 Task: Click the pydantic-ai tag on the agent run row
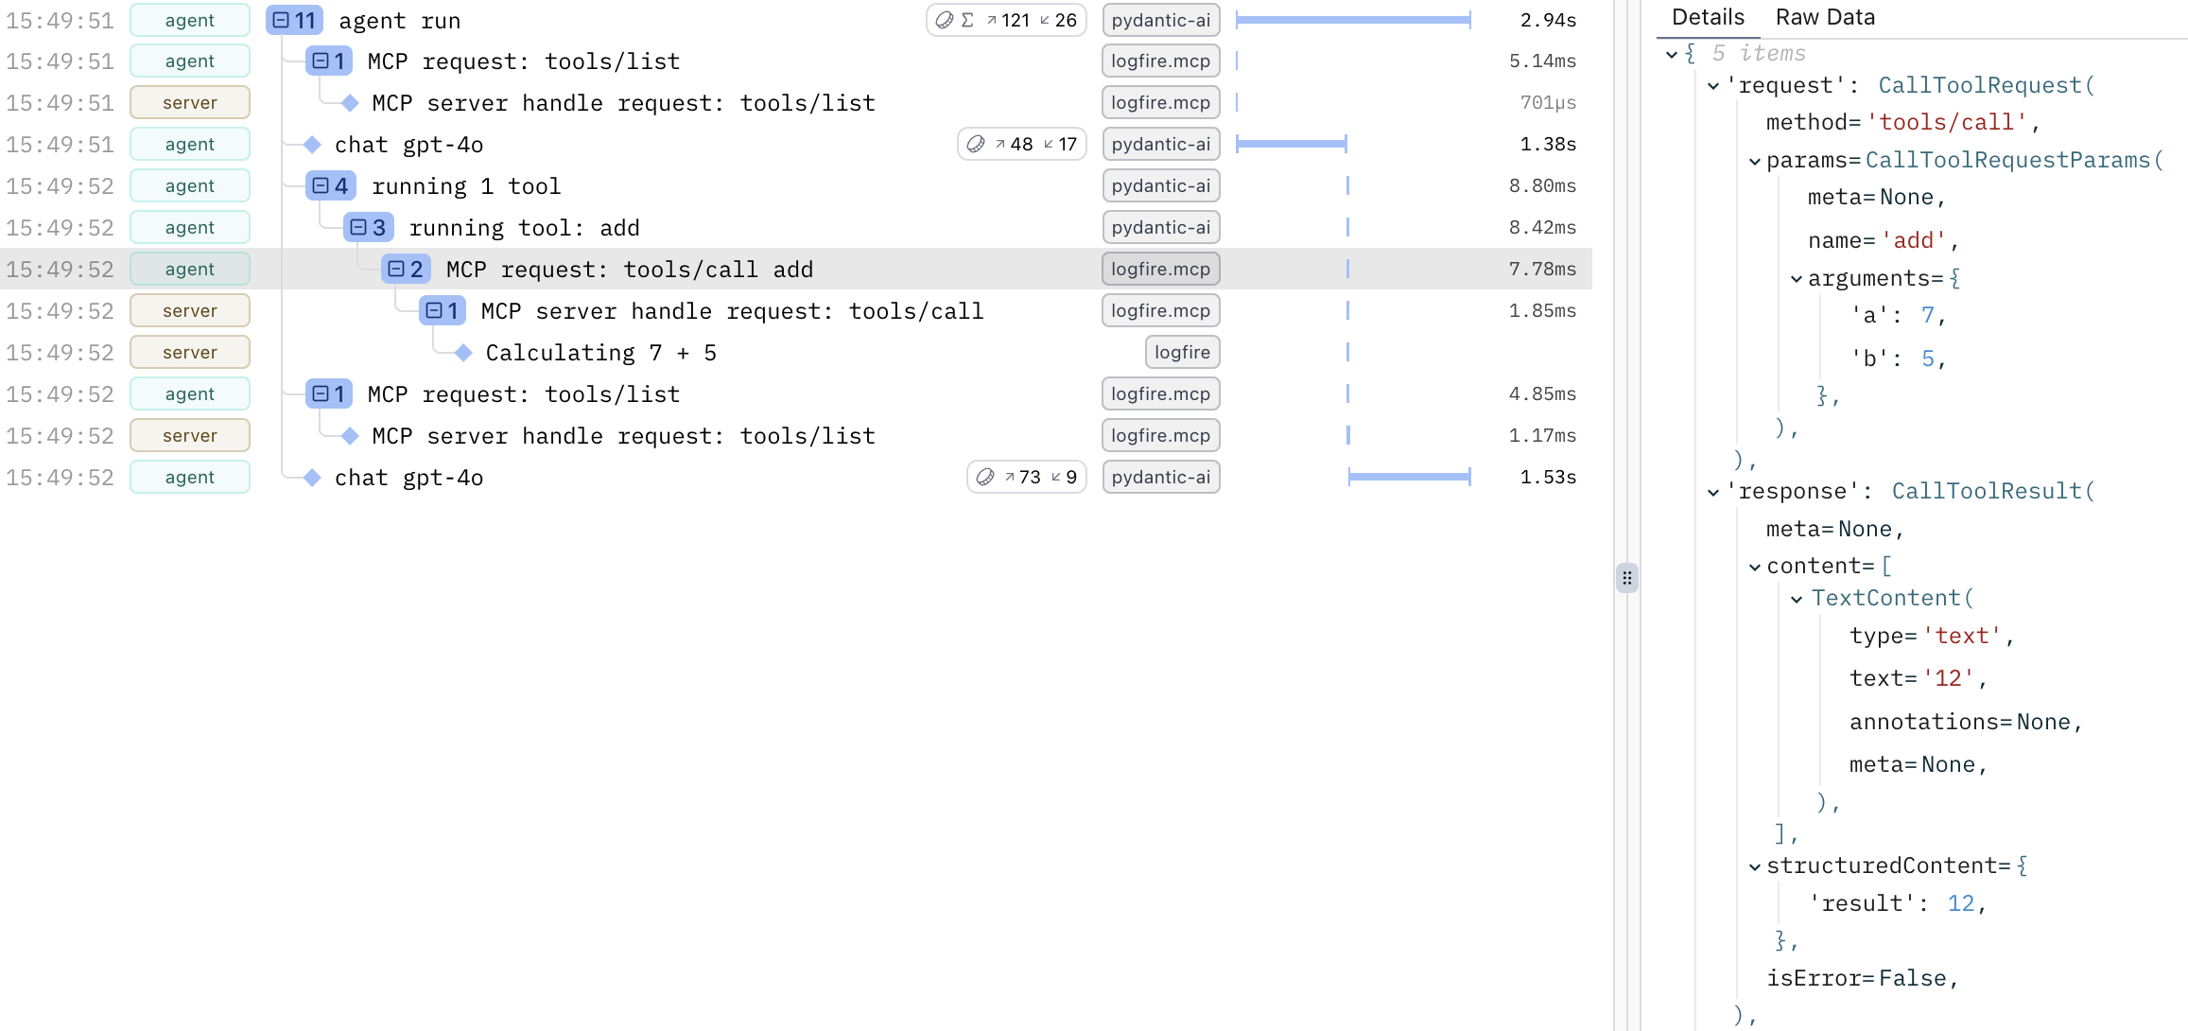1160,20
